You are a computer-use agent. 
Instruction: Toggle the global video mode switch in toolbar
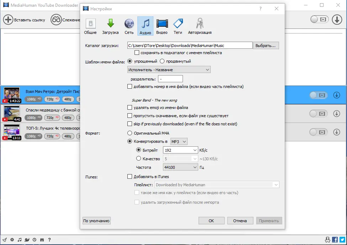pyautogui.click(x=319, y=20)
